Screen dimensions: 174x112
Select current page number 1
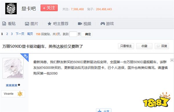point(2,34)
